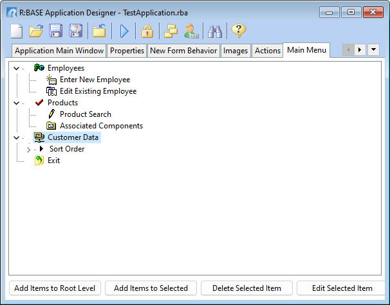
Task: Select the Product Search item
Action: click(86, 114)
